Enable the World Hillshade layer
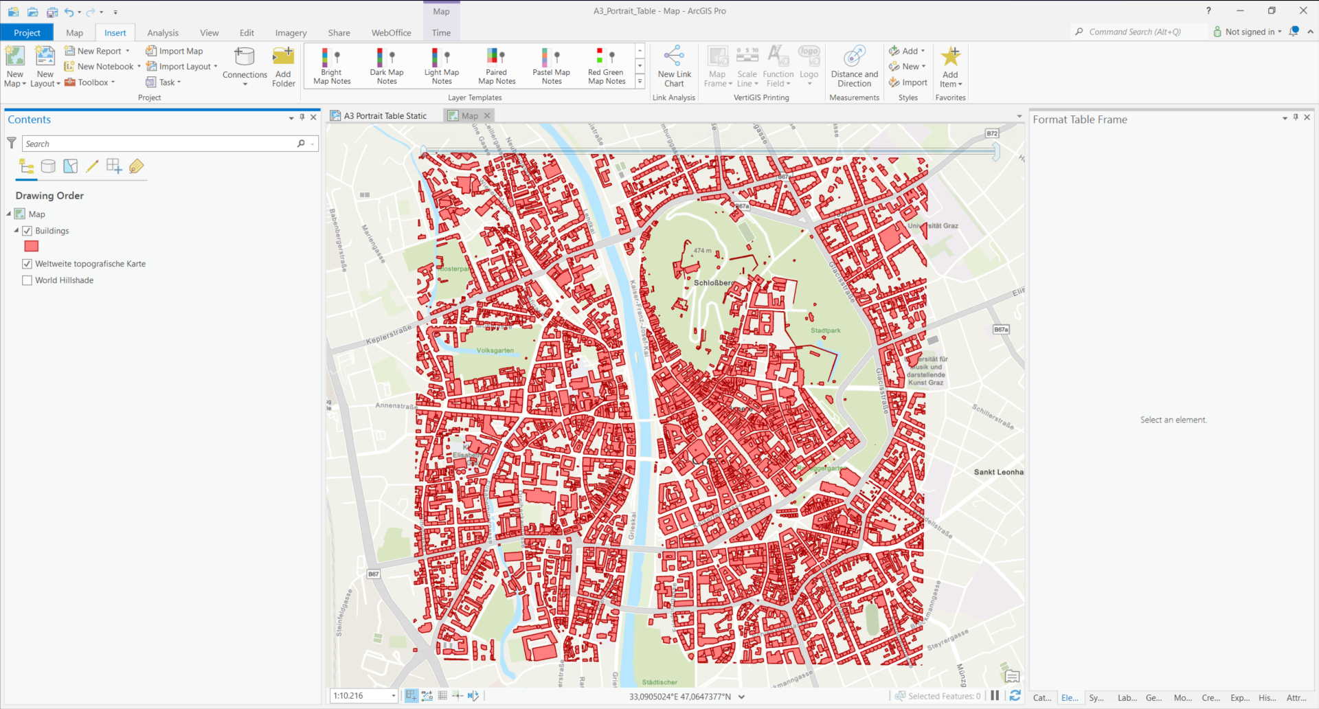Image resolution: width=1319 pixels, height=709 pixels. (x=27, y=280)
